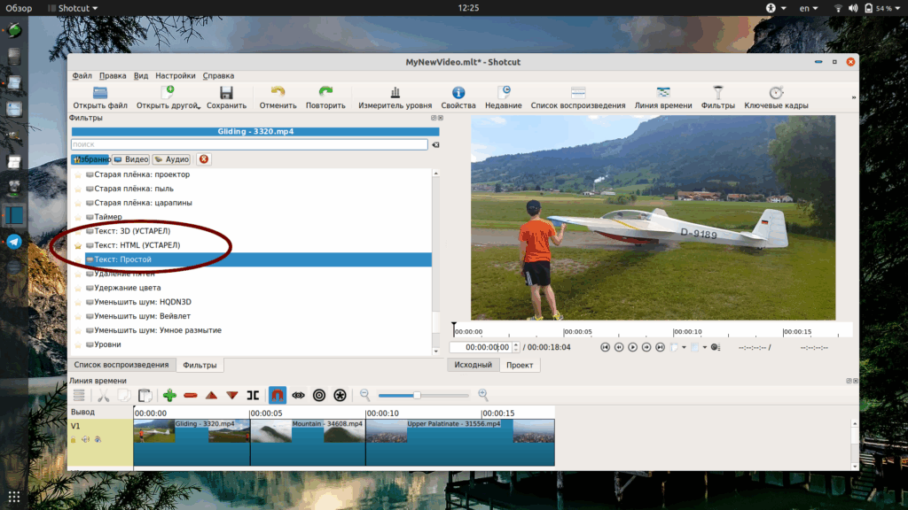This screenshot has width=908, height=510.
Task: Open the timeline hamburger menu
Action: coord(79,396)
